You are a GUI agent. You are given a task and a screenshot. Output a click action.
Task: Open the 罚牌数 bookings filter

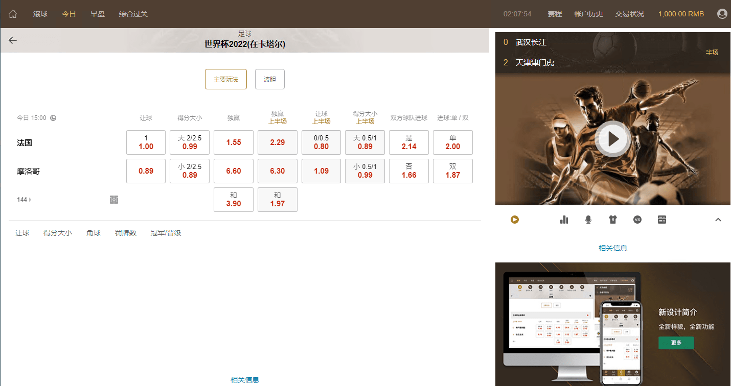126,233
